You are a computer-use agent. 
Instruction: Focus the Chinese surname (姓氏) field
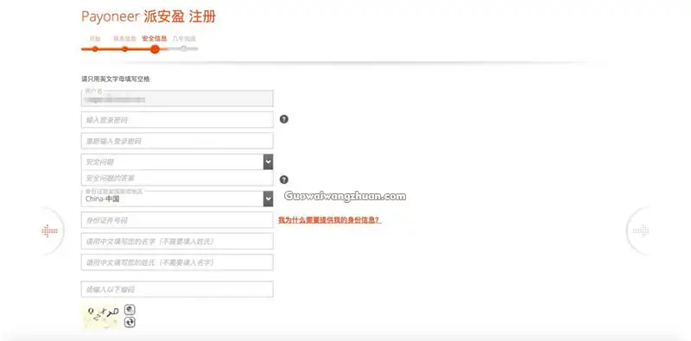[177, 262]
